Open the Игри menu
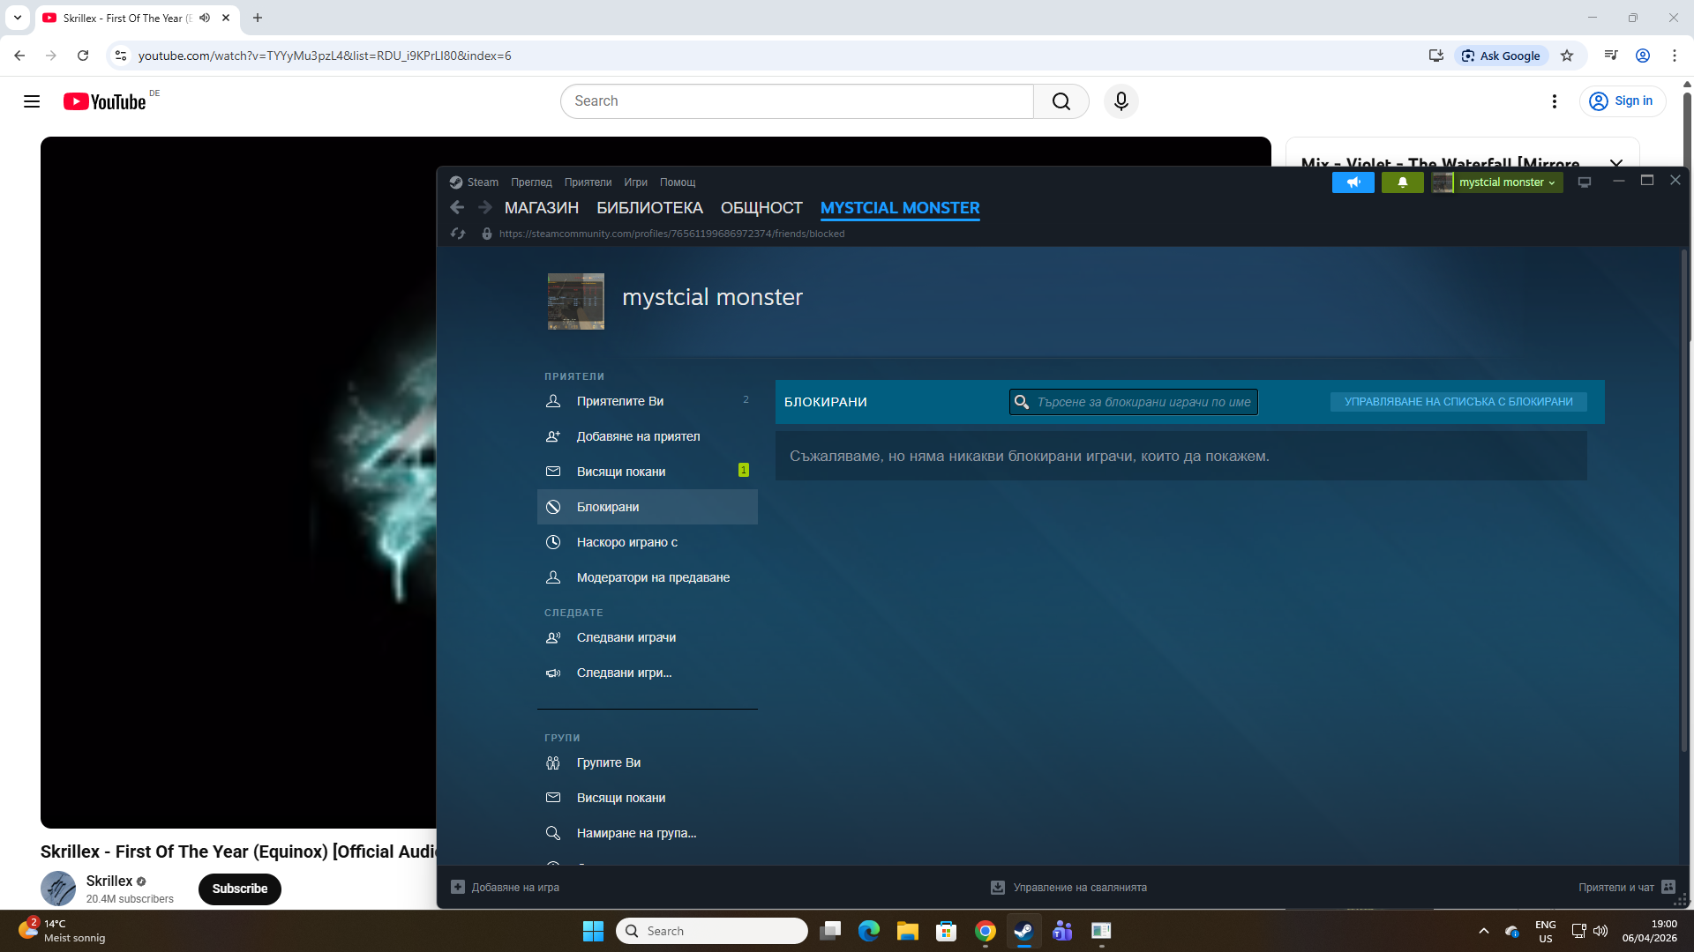This screenshot has height=952, width=1694. point(635,182)
